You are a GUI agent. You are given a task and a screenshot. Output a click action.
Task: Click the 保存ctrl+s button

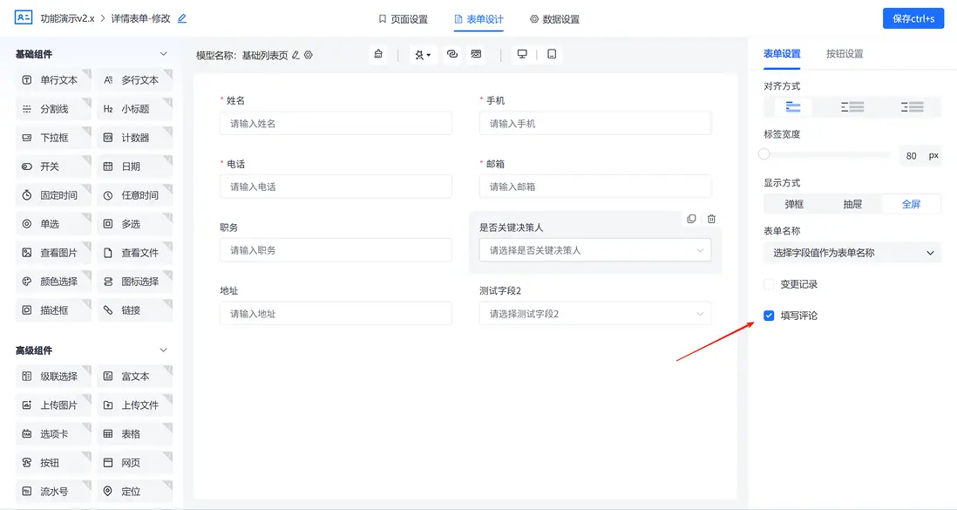click(x=913, y=17)
